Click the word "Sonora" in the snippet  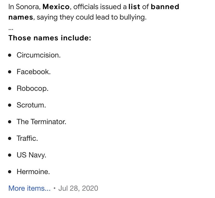[28, 7]
